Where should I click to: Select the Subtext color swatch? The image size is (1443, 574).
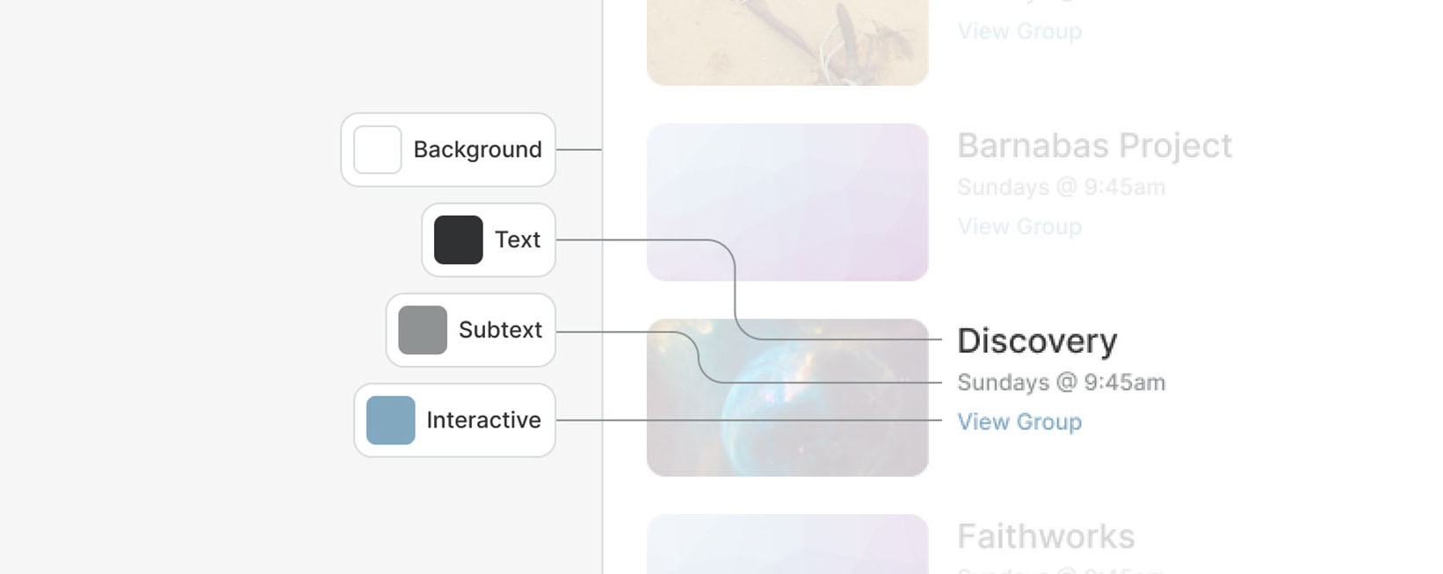coord(422,329)
